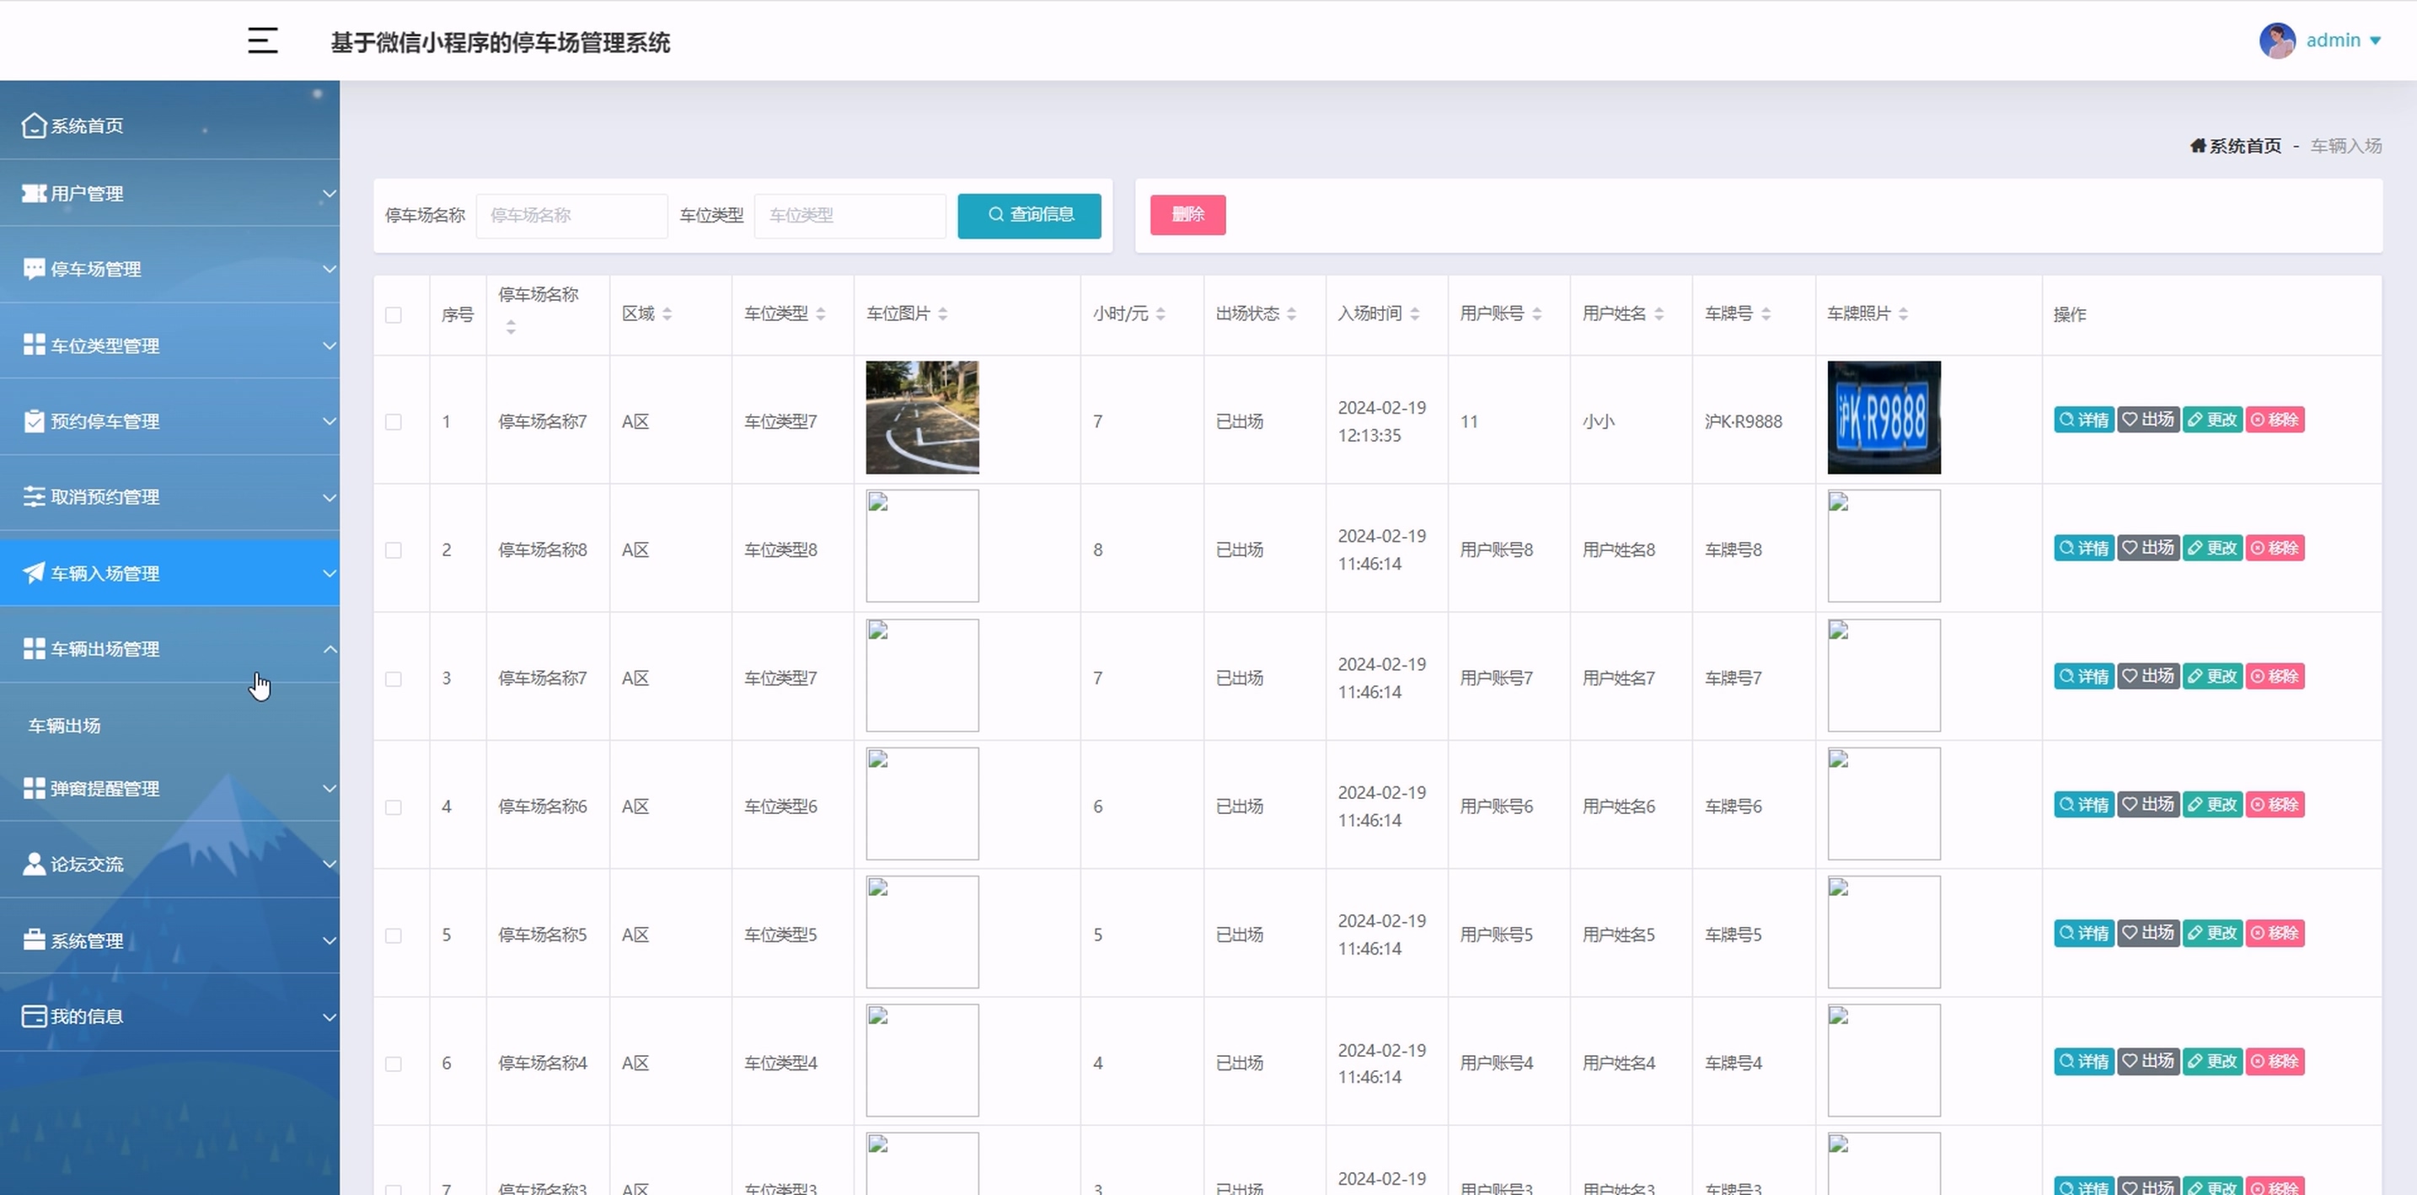Click the grid icon beside 车辆出场管理
This screenshot has width=2417, height=1195.
(34, 648)
